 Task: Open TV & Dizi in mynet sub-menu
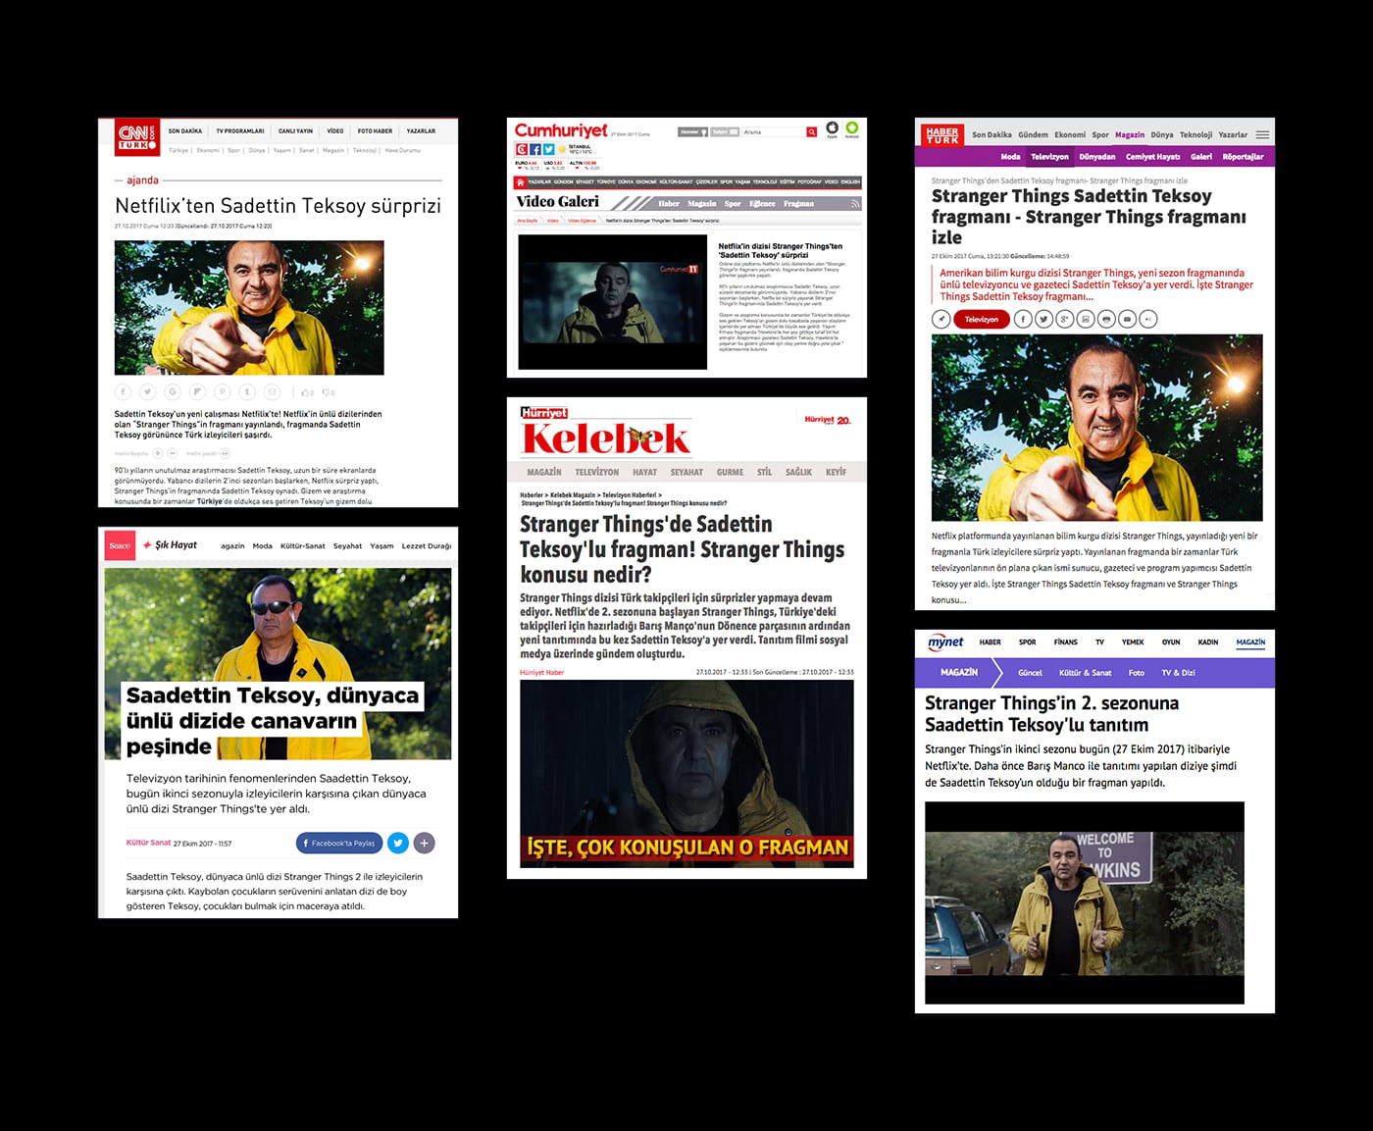click(1179, 673)
